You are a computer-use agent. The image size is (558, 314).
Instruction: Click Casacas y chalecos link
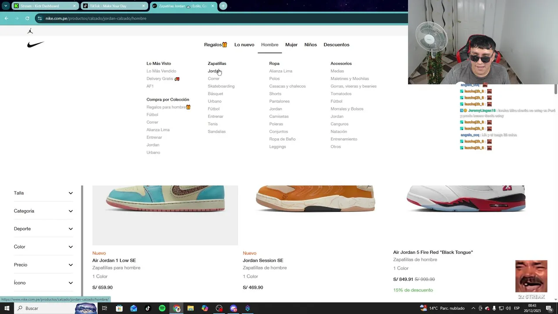[x=287, y=86]
